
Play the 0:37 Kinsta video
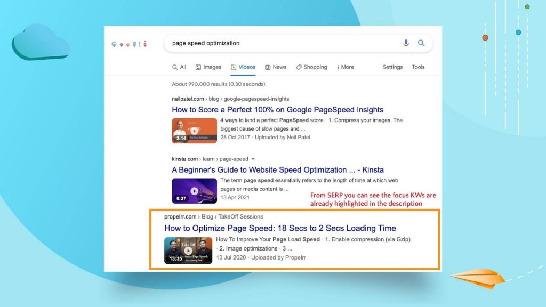point(194,191)
